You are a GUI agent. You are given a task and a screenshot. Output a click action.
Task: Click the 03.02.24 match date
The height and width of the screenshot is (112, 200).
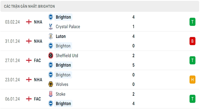click(12, 22)
